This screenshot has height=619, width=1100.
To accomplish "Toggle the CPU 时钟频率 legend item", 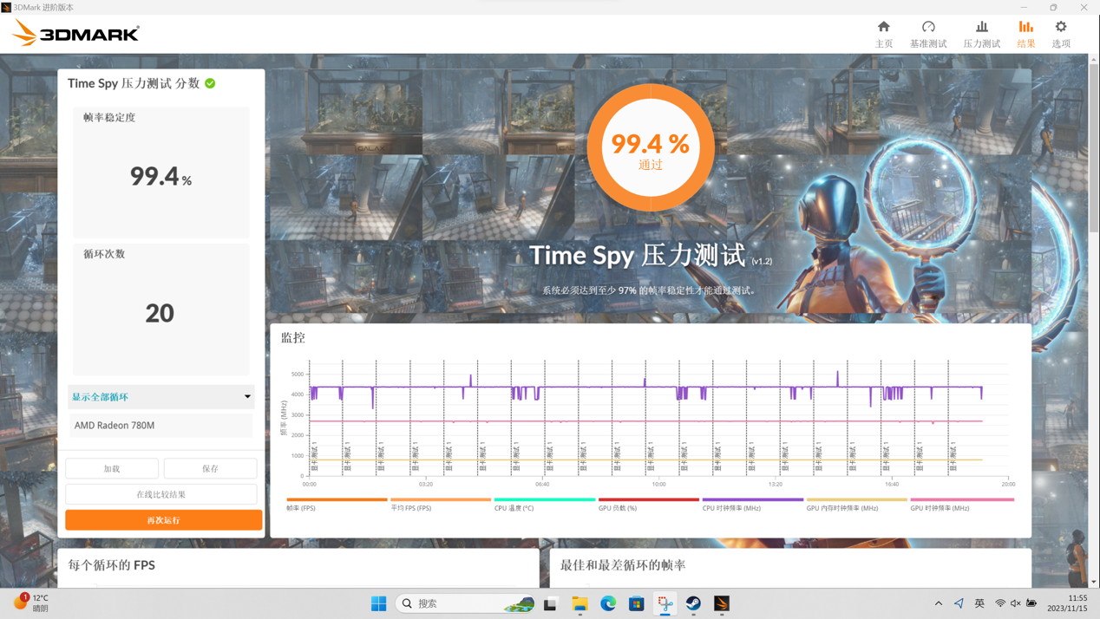I will [x=753, y=504].
